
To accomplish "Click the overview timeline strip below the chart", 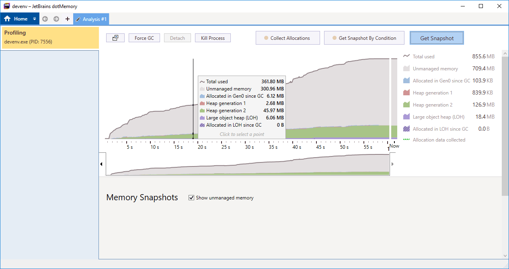I will 248,164.
